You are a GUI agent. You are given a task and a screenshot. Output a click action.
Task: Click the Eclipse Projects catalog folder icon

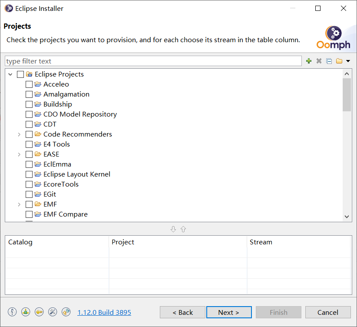29,74
